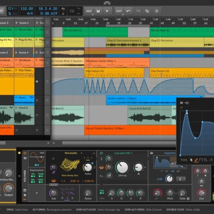Click the scroll-left arrow below the arranger
Screen dimensions: 214x214
pos(54,143)
